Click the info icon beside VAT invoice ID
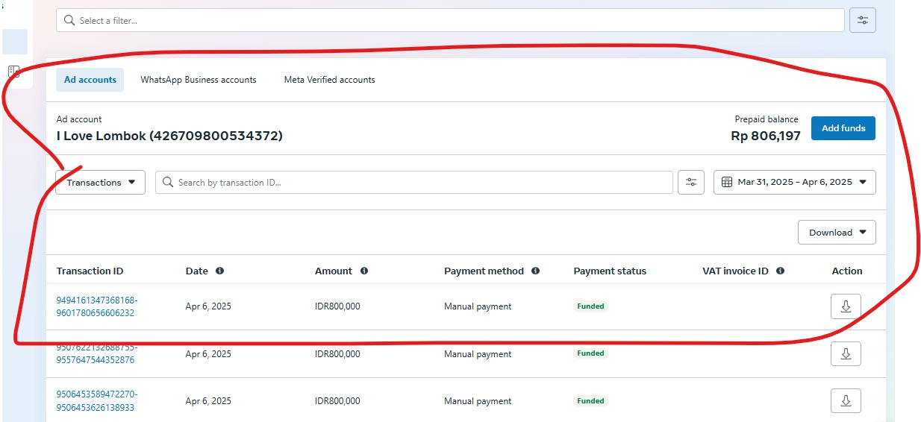 pyautogui.click(x=780, y=271)
